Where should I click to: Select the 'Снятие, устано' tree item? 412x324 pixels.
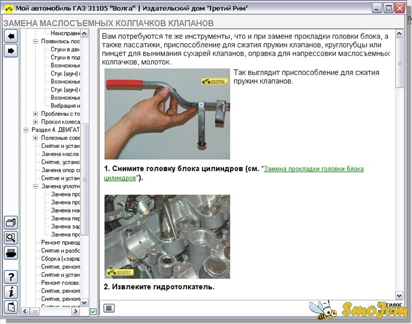60,162
